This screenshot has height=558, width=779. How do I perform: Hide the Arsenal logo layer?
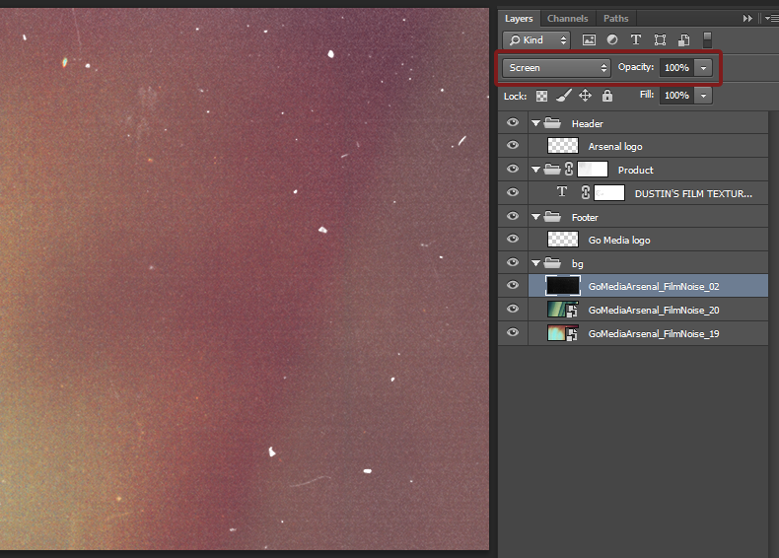click(513, 145)
